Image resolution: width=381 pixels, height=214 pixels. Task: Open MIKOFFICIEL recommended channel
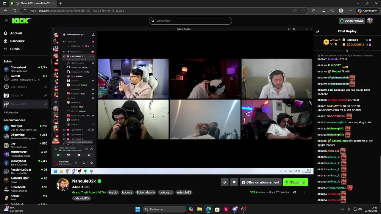(x=25, y=154)
